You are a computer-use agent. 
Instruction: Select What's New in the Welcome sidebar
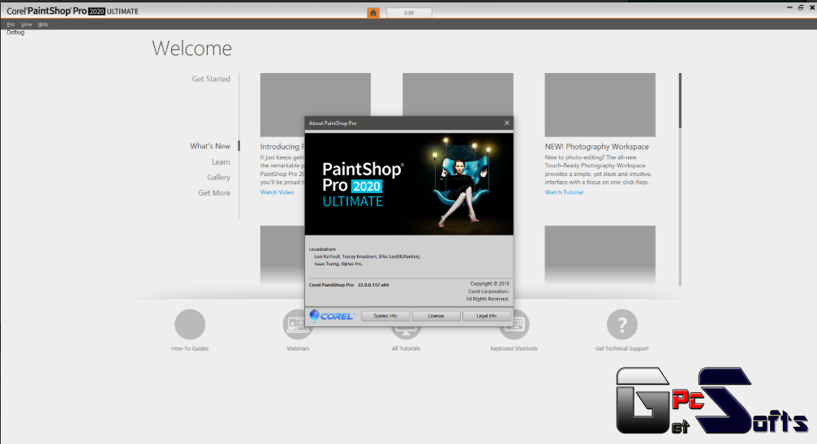tap(210, 146)
